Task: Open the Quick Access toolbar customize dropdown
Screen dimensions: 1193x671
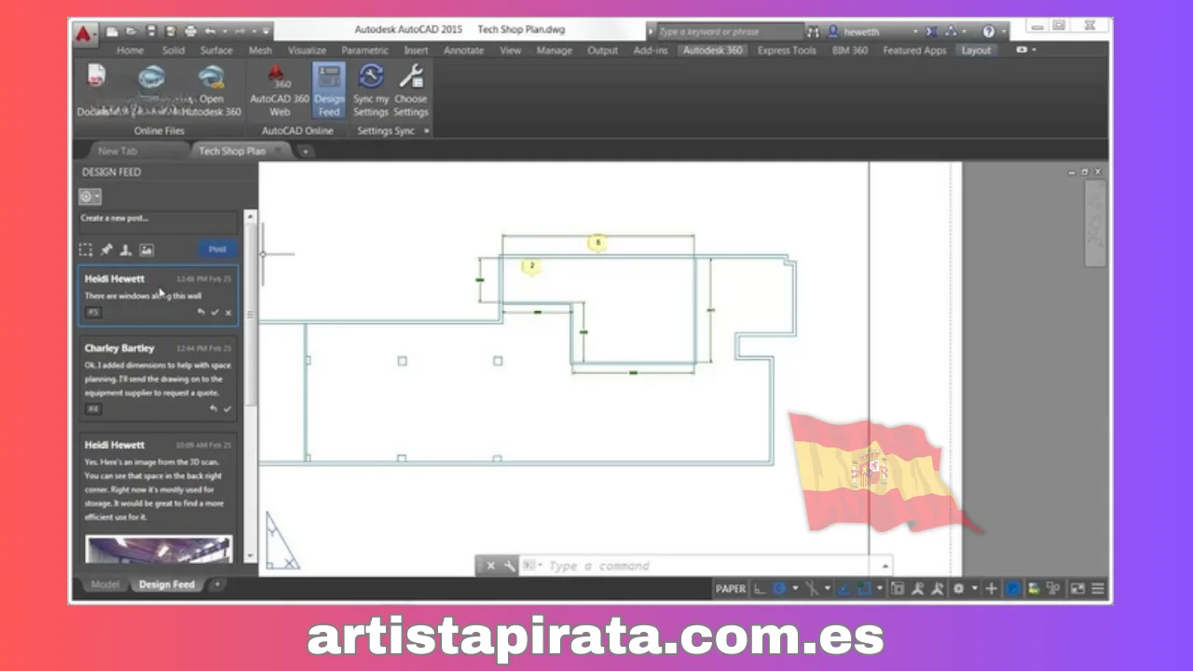Action: point(265,32)
